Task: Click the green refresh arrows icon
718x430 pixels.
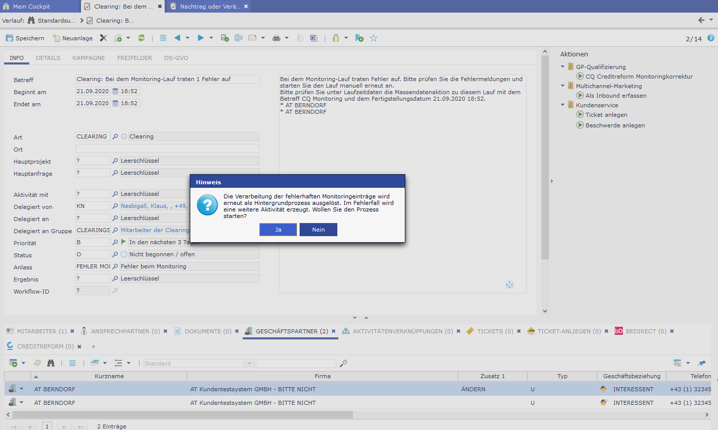Action: coord(141,38)
